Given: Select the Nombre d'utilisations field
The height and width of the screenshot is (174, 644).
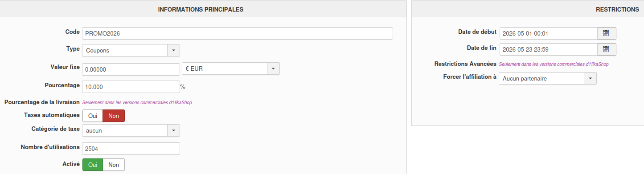Looking at the screenshot, I should [131, 149].
